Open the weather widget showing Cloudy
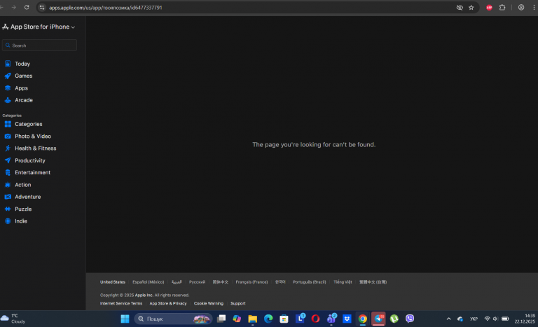The image size is (538, 327). click(x=13, y=319)
